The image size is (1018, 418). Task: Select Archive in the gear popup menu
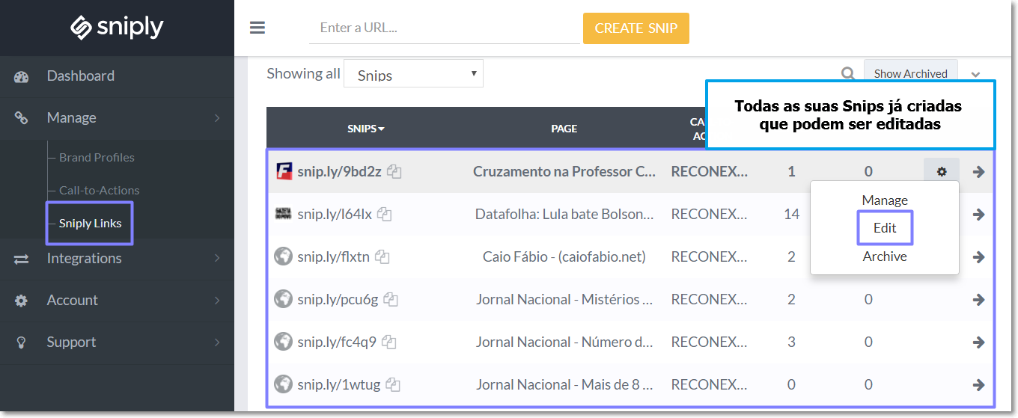point(885,256)
